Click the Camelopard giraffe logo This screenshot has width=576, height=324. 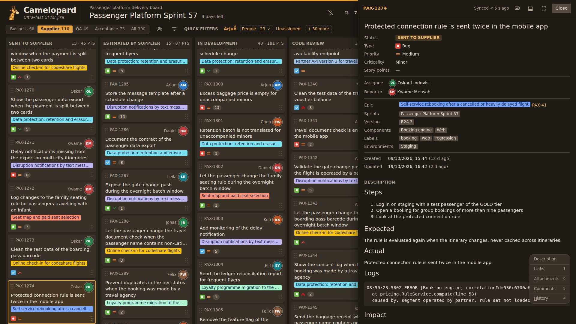[x=13, y=13]
